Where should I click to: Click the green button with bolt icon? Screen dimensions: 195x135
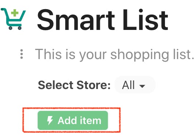(73, 120)
